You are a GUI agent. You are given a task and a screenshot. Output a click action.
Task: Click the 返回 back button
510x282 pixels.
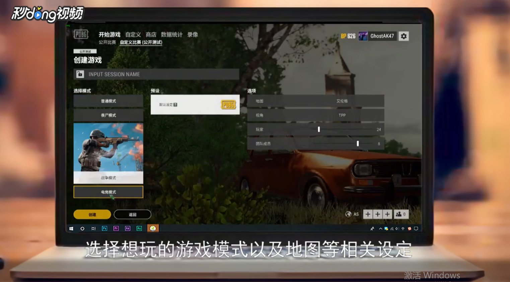coord(132,214)
